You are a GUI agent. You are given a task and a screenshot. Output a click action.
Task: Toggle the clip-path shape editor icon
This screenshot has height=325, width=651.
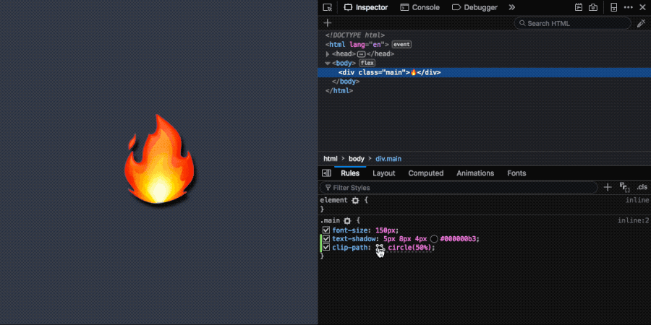click(380, 248)
